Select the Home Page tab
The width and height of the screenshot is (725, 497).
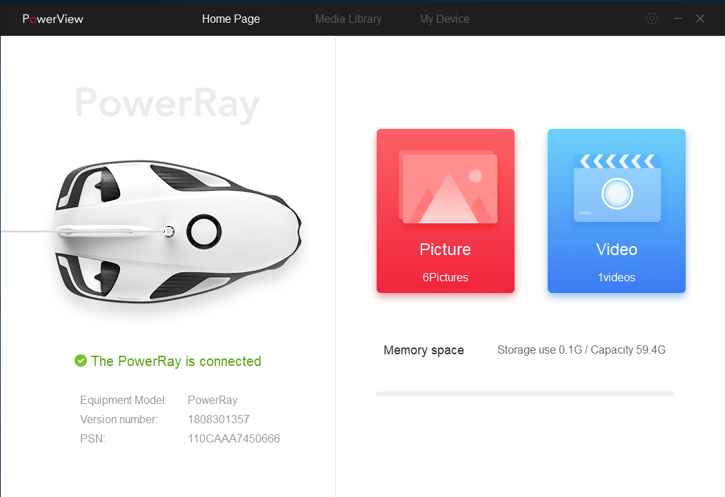pyautogui.click(x=230, y=19)
